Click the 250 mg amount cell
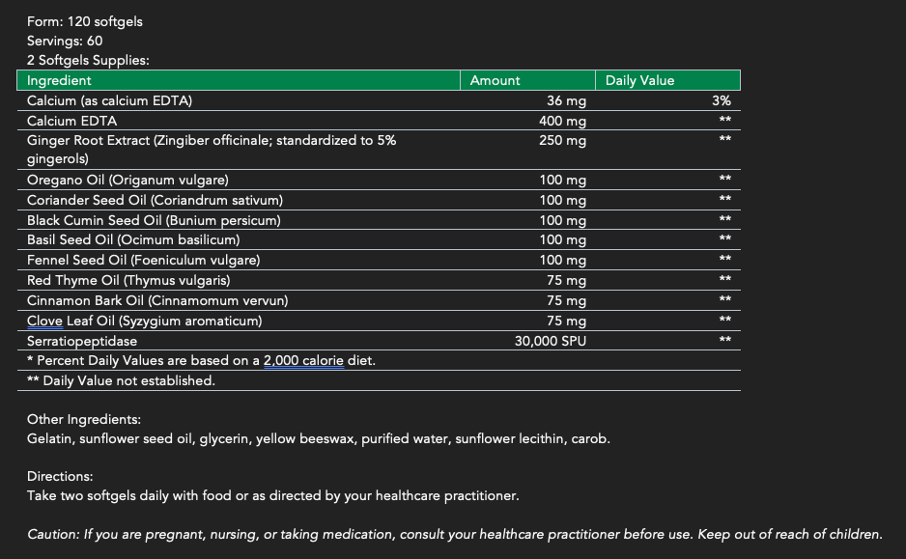This screenshot has width=906, height=559. click(562, 141)
